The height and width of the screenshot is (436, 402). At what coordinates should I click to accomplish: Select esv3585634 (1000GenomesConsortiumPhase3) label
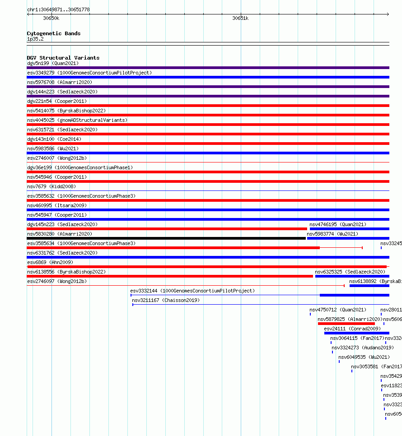[81, 243]
